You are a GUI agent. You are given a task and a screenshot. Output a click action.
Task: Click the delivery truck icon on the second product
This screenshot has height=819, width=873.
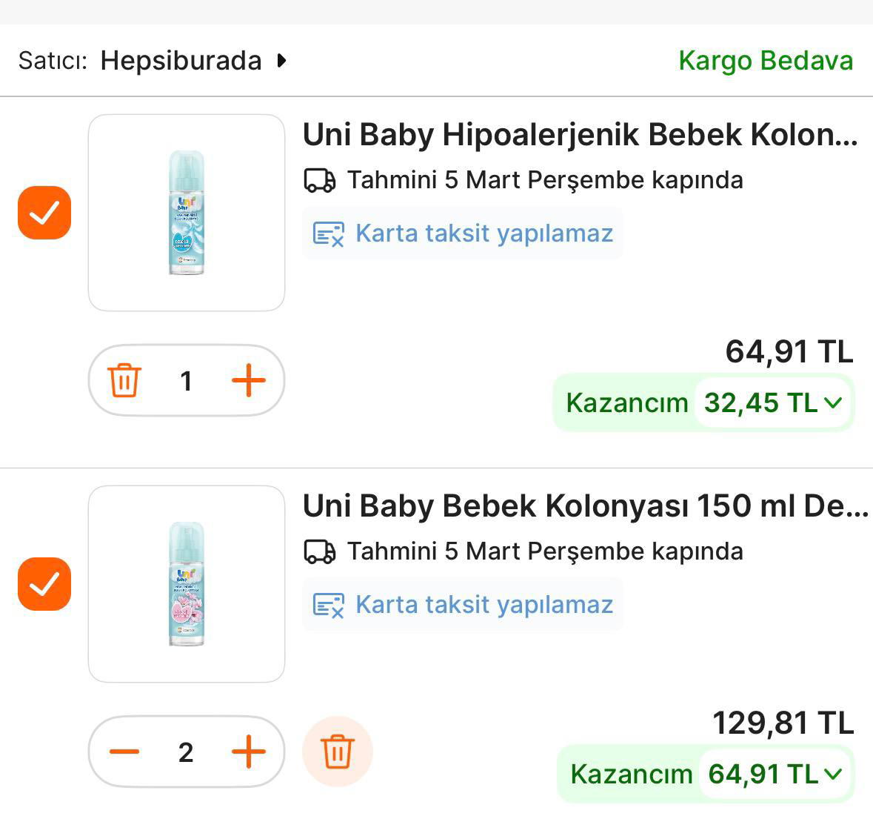click(x=318, y=551)
